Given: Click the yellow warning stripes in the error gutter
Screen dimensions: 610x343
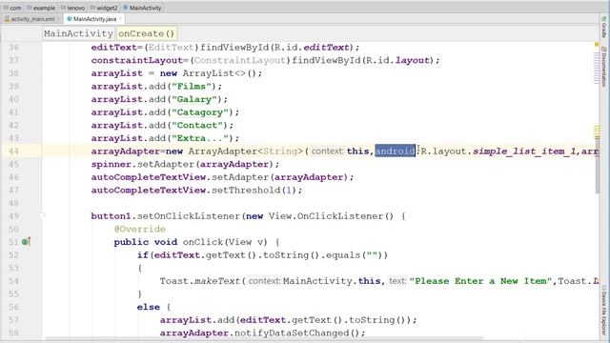Looking at the screenshot, I should pyautogui.click(x=597, y=131).
